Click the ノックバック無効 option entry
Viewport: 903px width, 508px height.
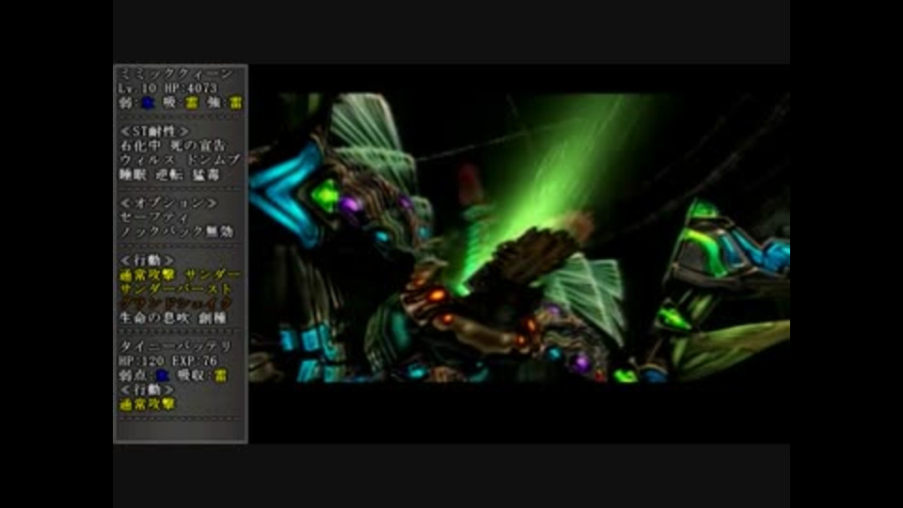[x=176, y=231]
